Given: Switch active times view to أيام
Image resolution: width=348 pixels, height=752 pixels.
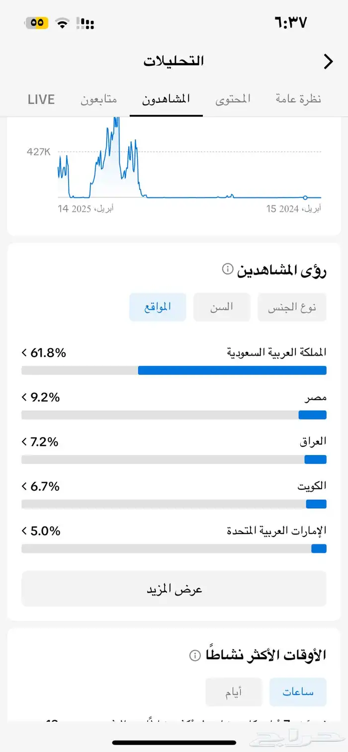Looking at the screenshot, I should (x=234, y=691).
